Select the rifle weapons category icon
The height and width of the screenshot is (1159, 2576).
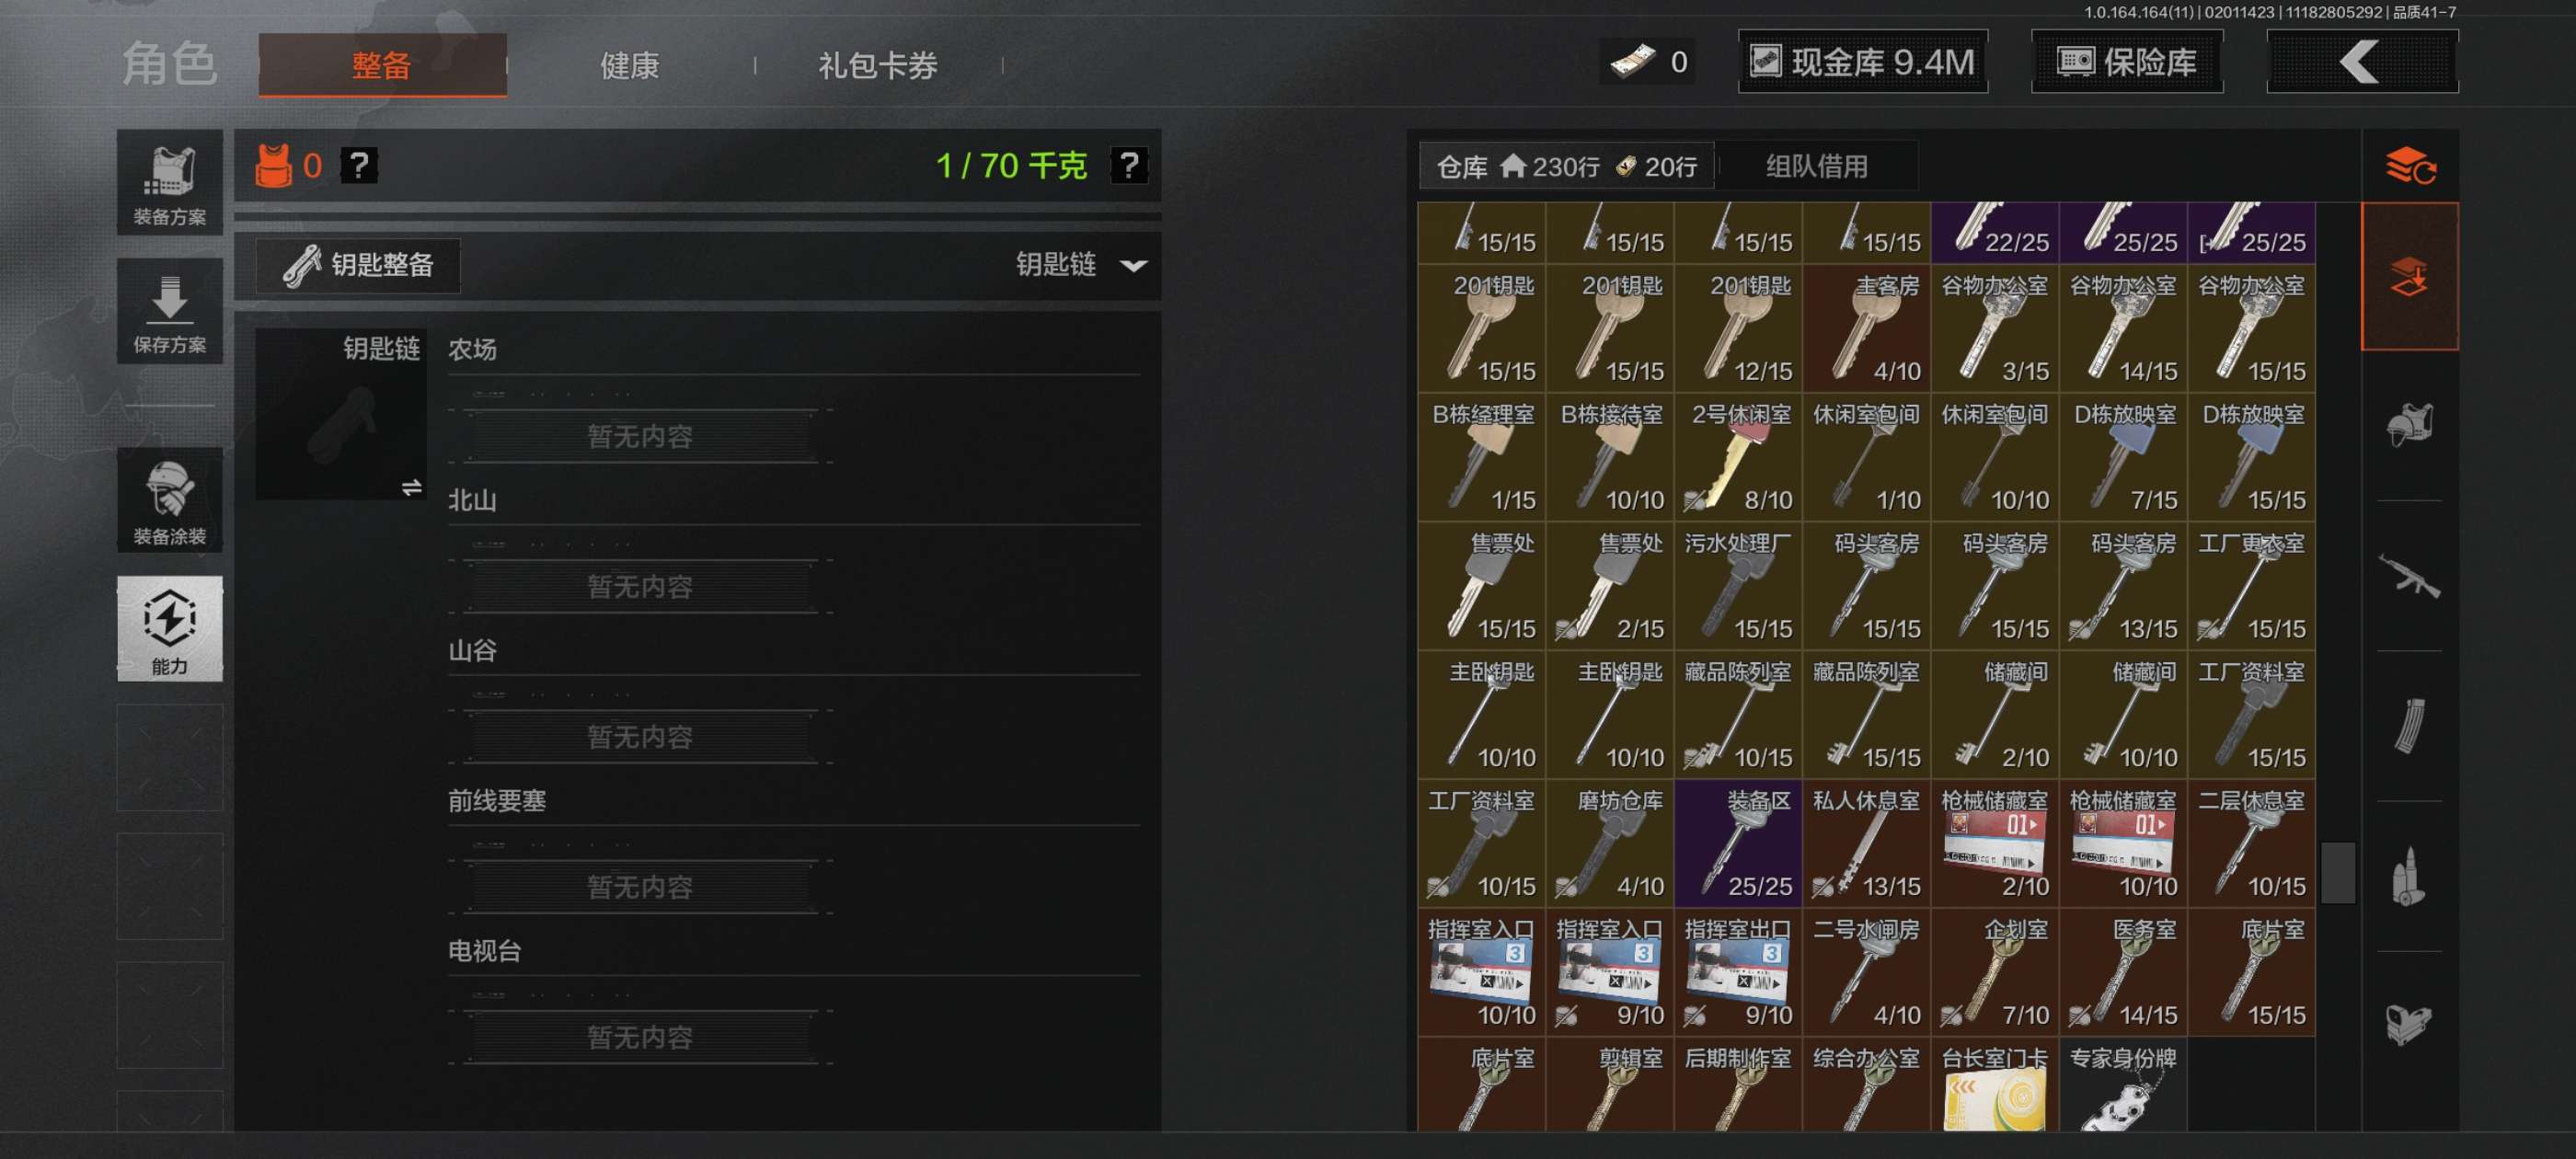[2409, 576]
